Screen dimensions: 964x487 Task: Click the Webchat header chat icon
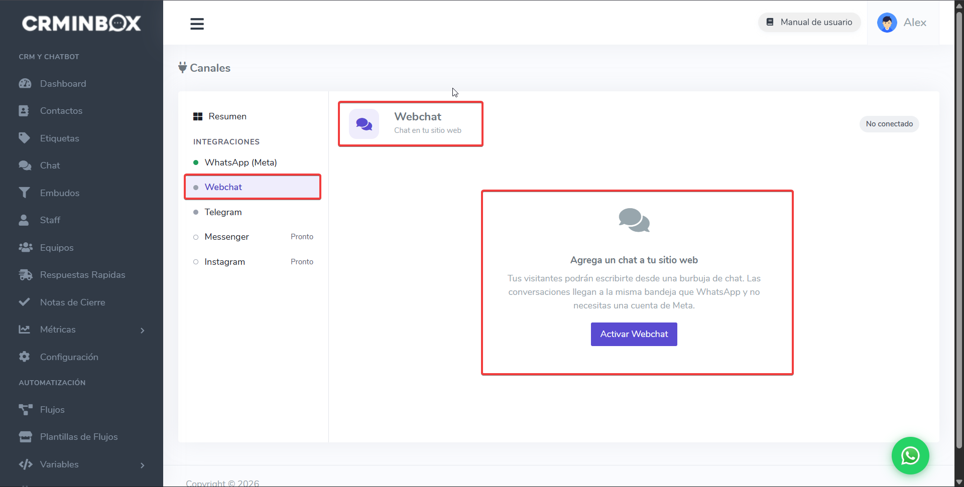pos(364,124)
